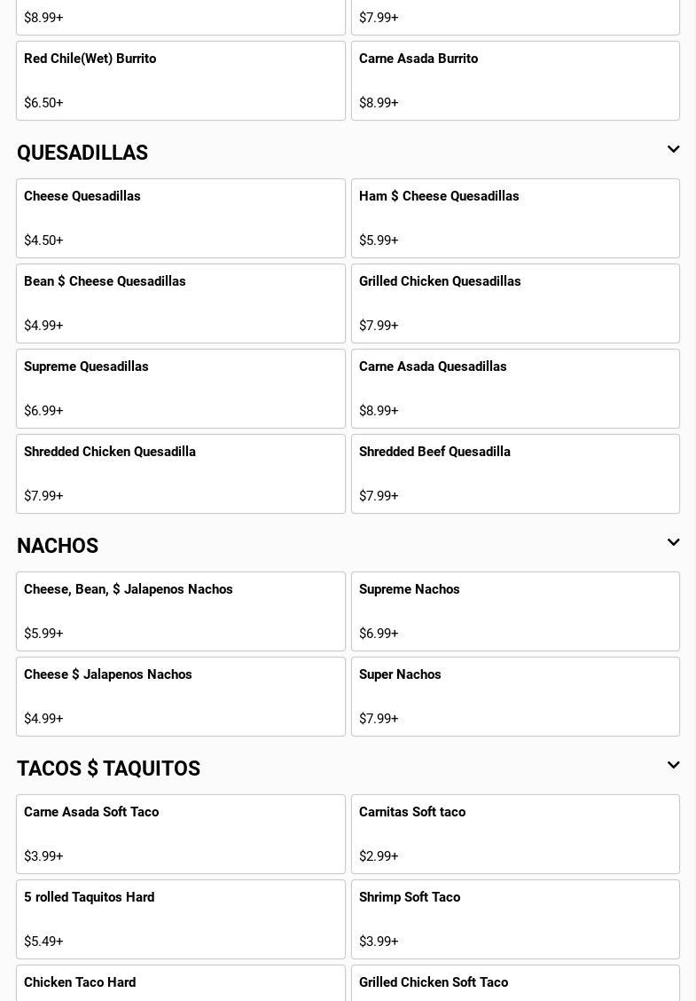Screen dimensions: 696x1001
Task: Open Shredded Chicken Quesadilla item
Action: click(180, 474)
